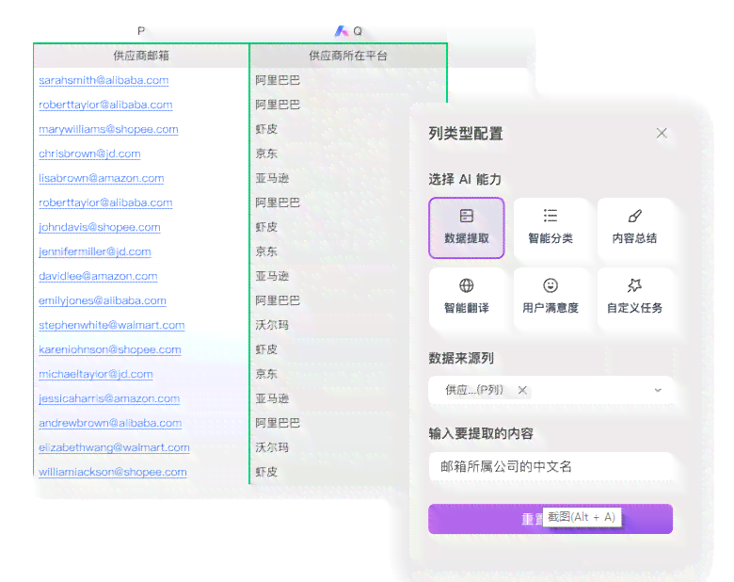Viewport: 734px width, 582px height.
Task: Remove the 供应...(P列) source column tag
Action: 522,390
